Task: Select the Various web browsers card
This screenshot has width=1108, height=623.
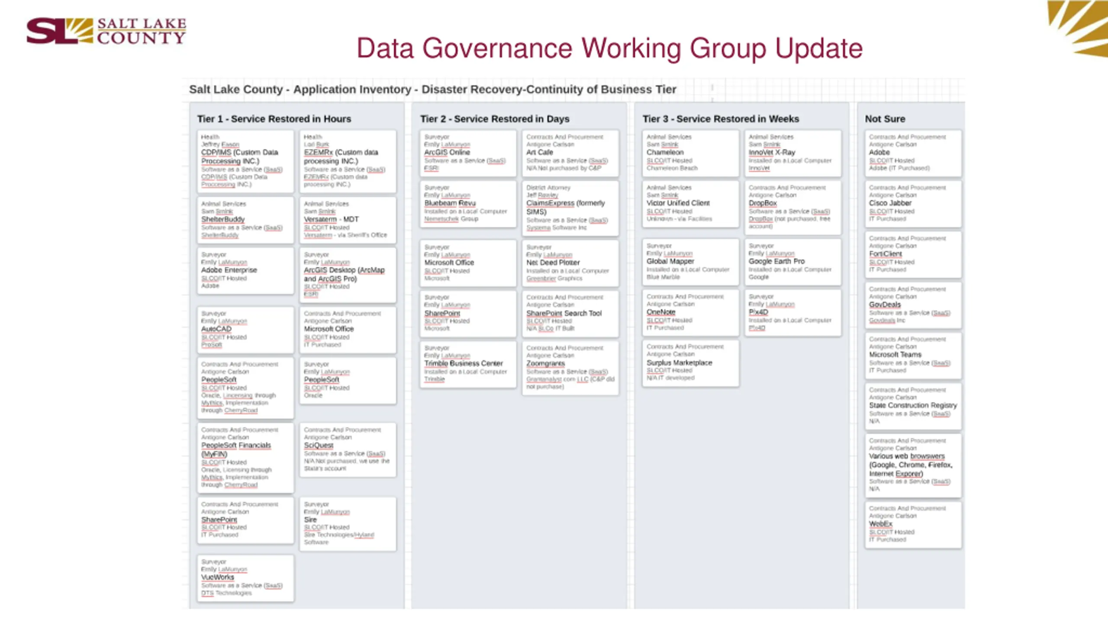Action: click(913, 466)
